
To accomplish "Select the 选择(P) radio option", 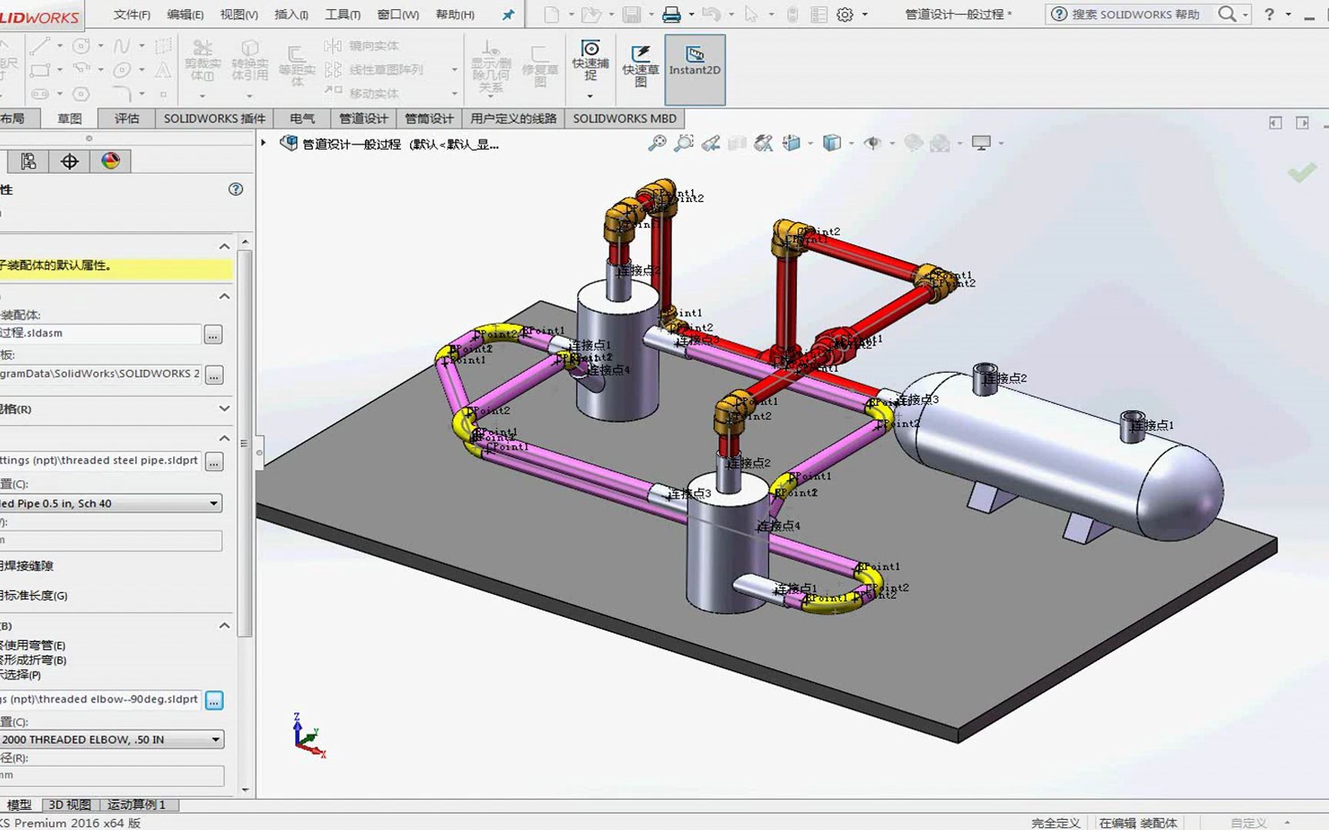I will [x=21, y=675].
